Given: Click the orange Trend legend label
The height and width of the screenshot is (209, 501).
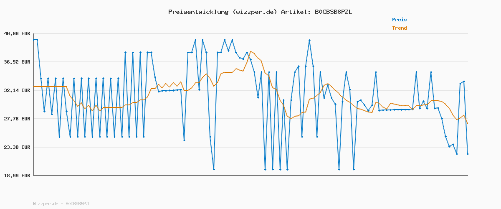Looking at the screenshot, I should [399, 28].
